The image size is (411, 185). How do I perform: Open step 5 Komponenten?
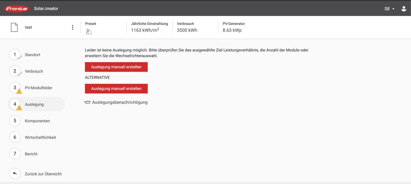tap(30, 121)
